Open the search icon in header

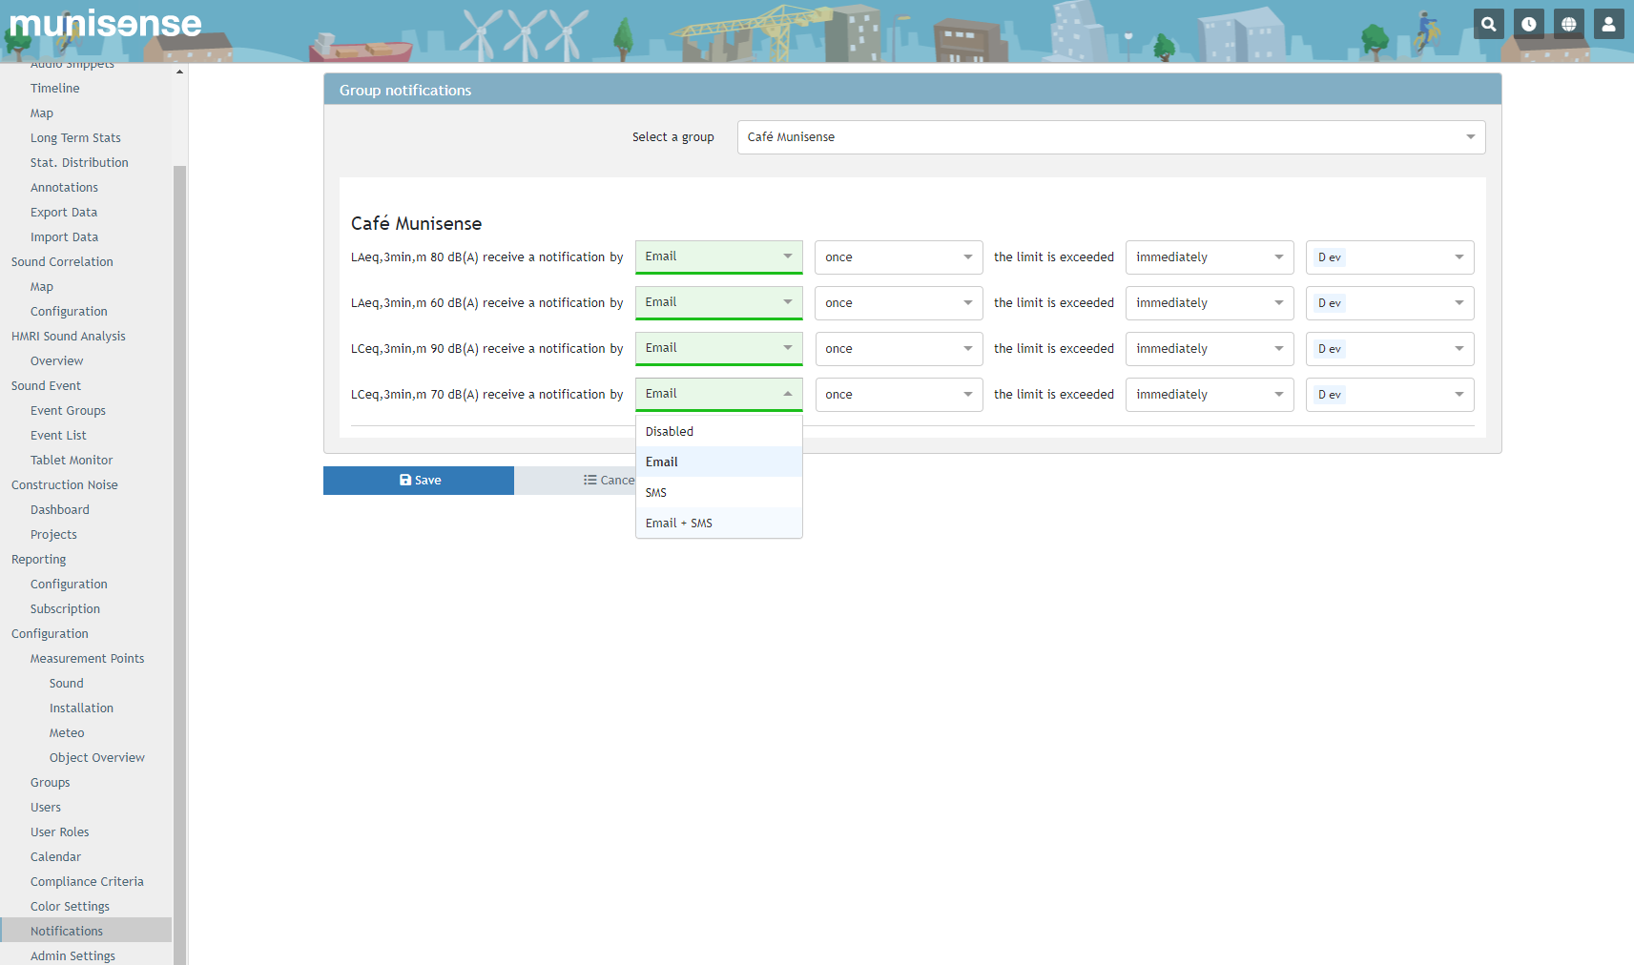pos(1488,25)
